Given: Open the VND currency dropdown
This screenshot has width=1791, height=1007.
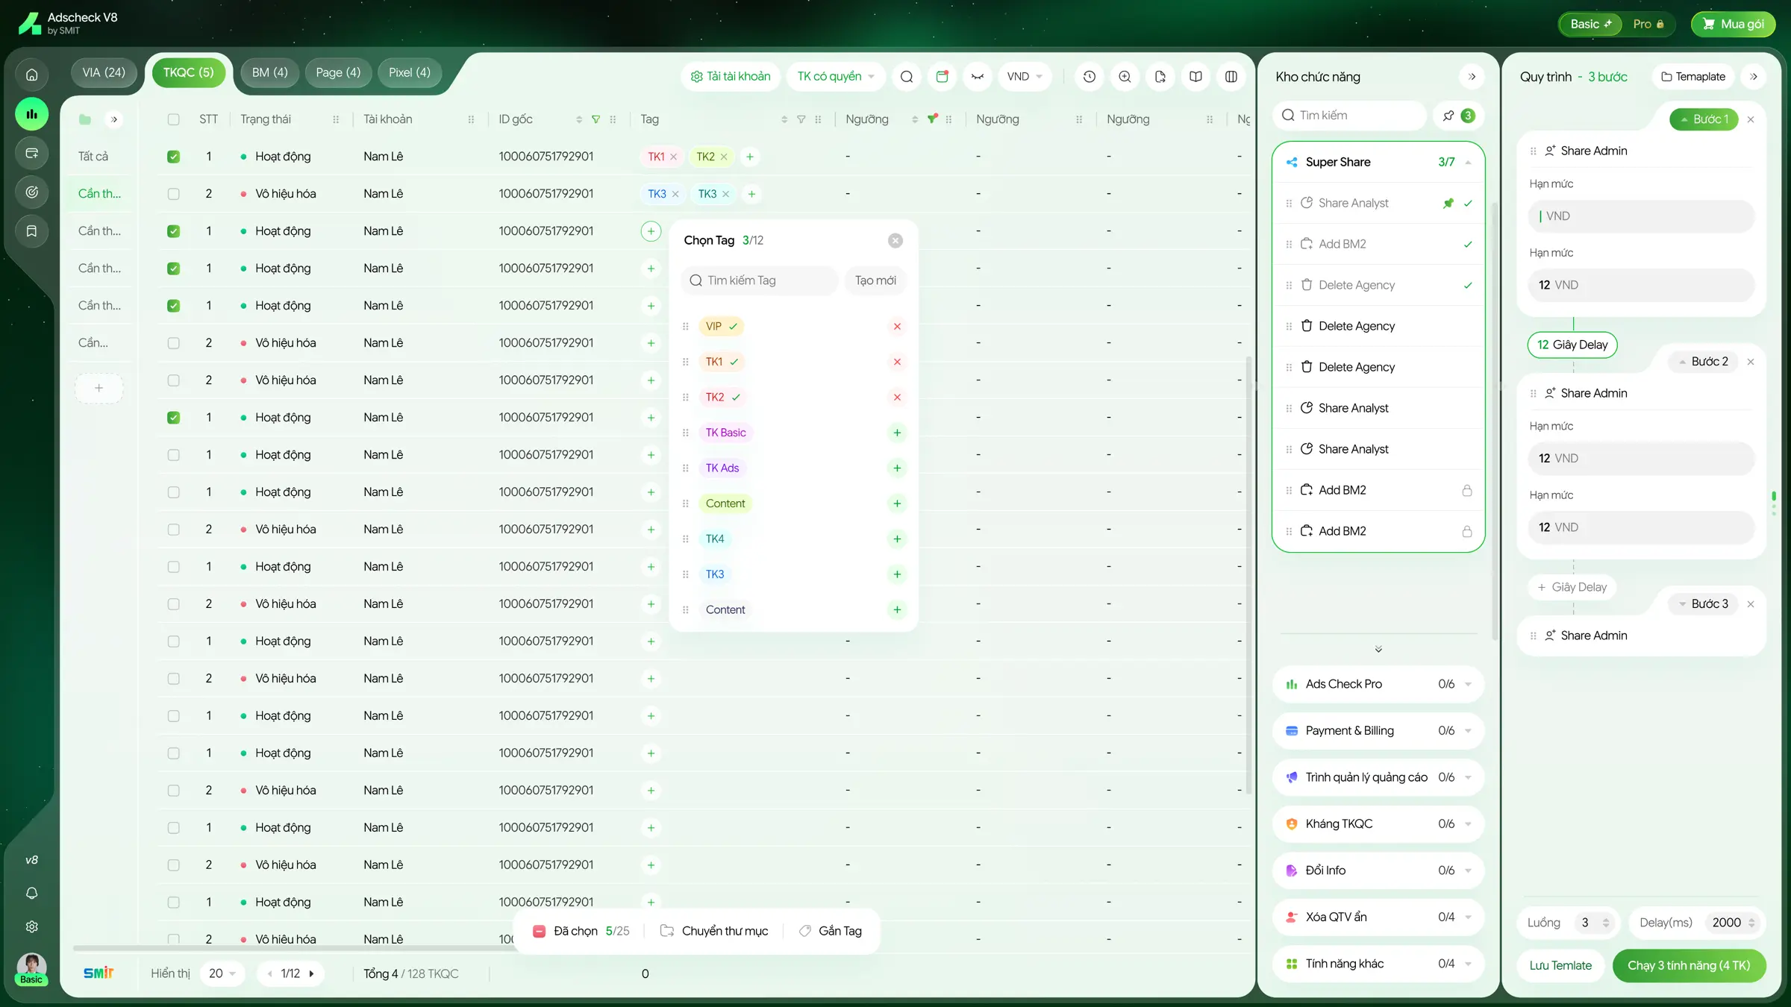Looking at the screenshot, I should (1024, 77).
